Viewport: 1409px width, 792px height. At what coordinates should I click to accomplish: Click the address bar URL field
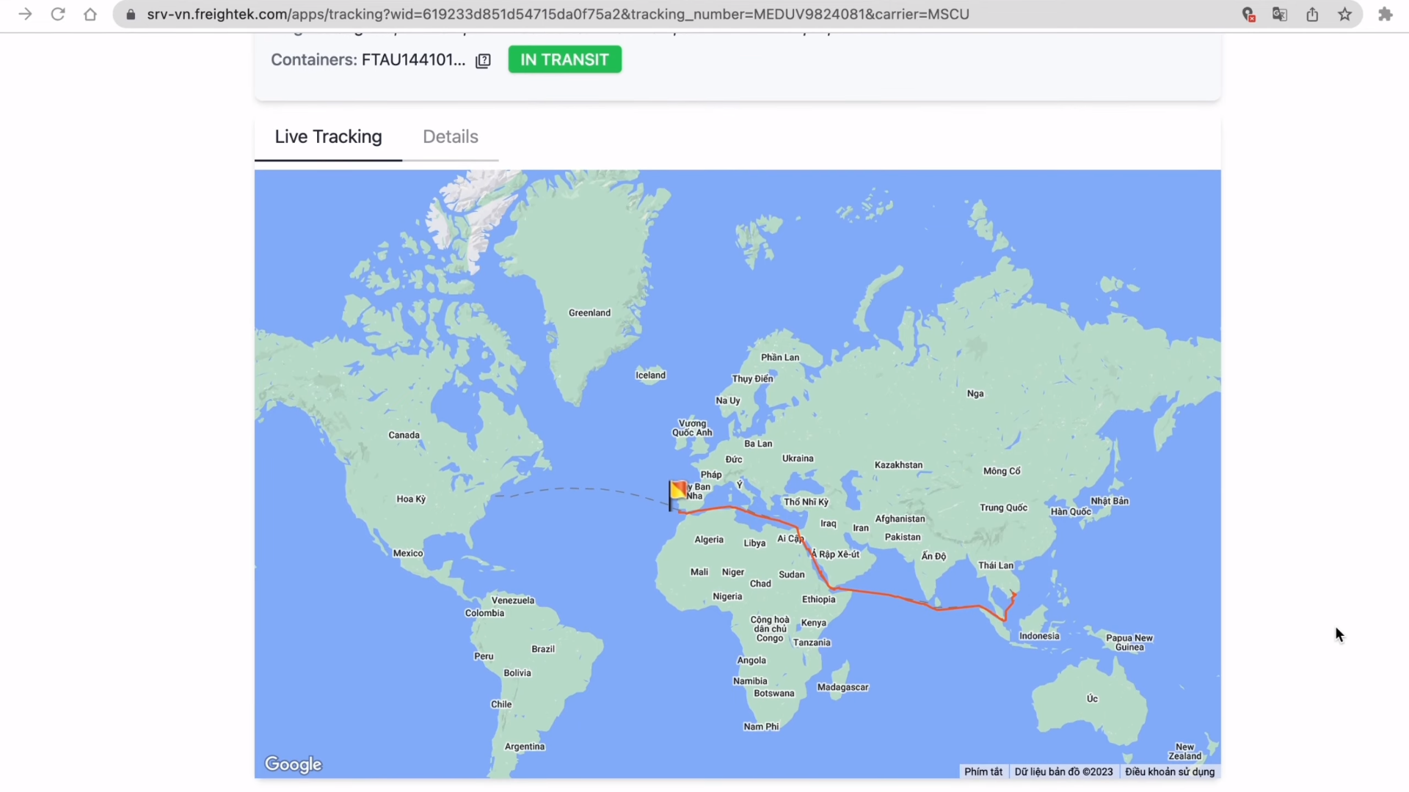click(x=558, y=14)
